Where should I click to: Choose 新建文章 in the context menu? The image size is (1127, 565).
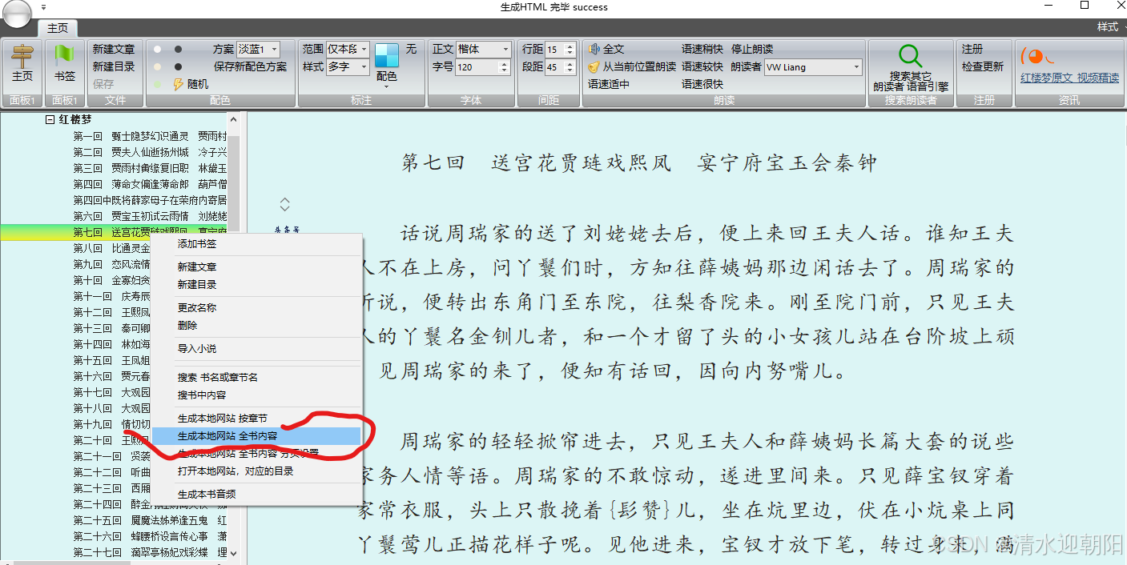tap(197, 266)
